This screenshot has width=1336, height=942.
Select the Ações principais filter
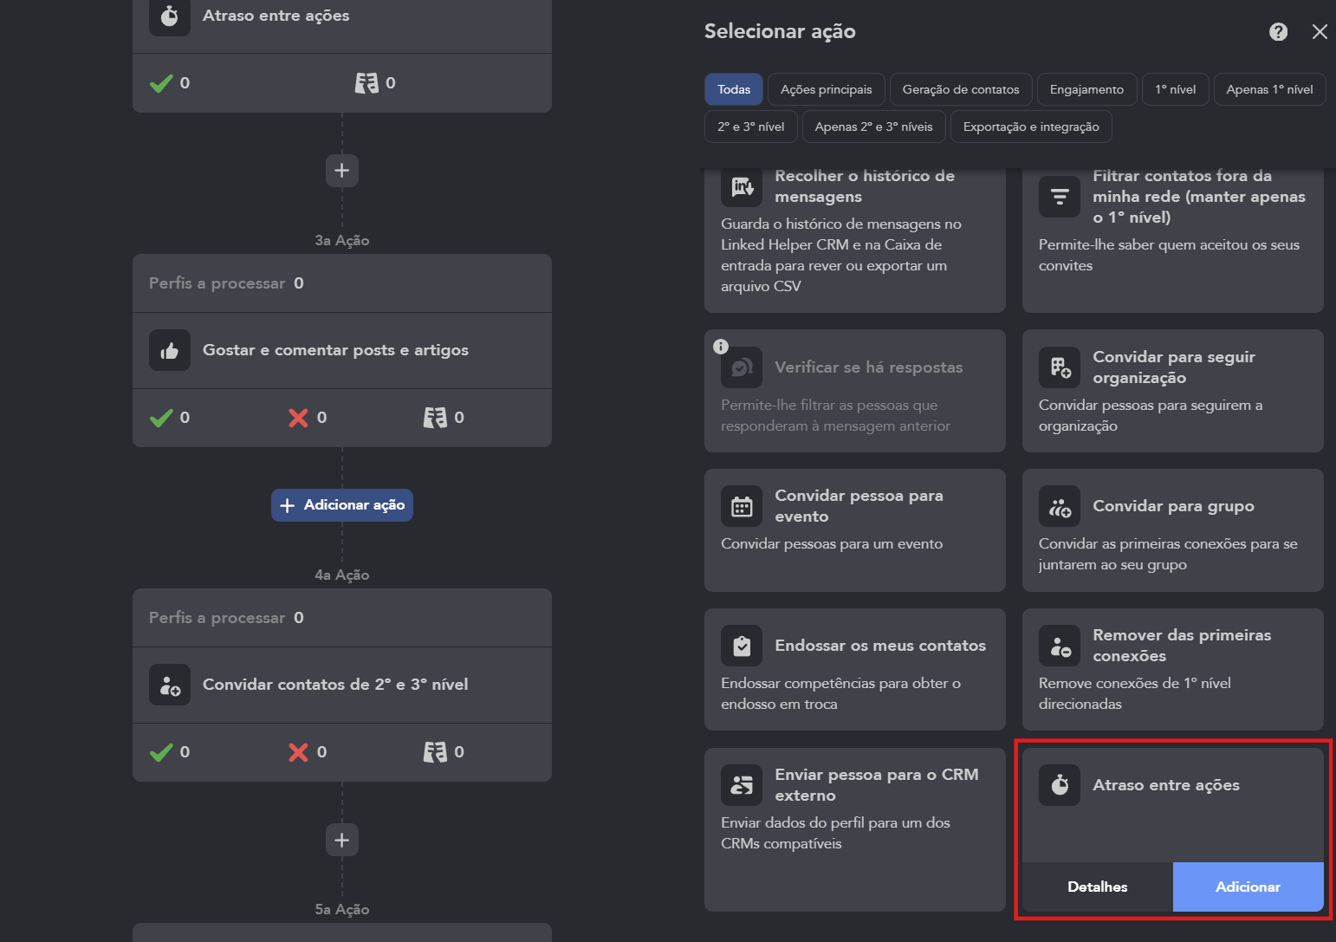(x=827, y=89)
